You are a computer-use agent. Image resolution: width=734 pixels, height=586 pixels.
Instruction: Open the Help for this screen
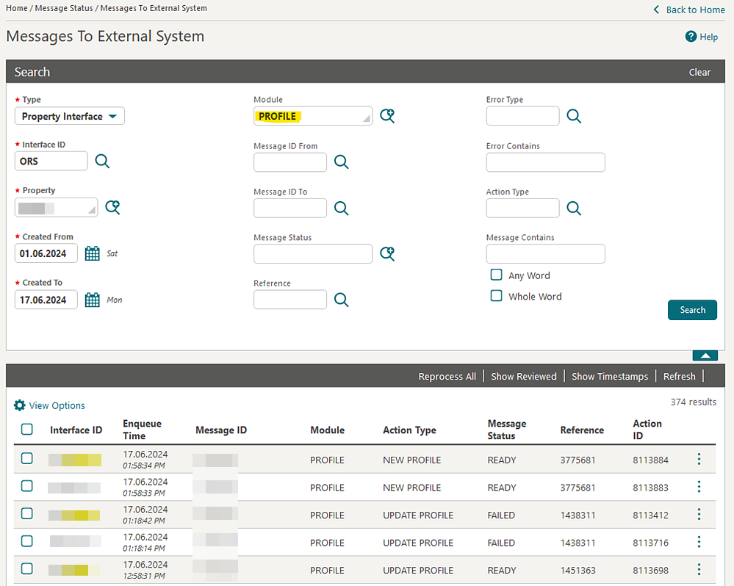click(x=701, y=37)
